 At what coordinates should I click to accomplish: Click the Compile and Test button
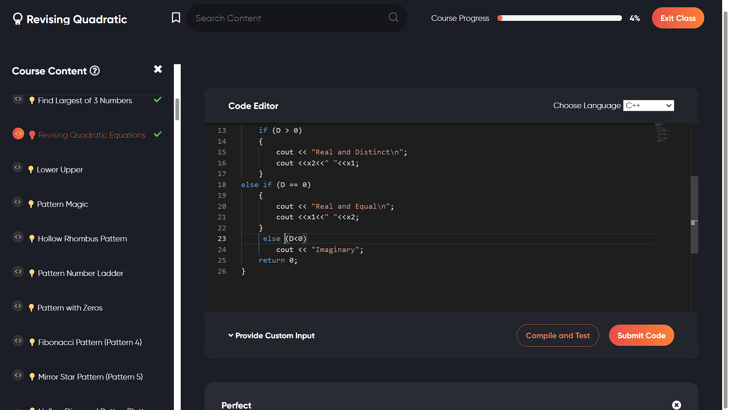pyautogui.click(x=557, y=336)
